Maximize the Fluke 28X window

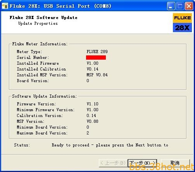180,6
